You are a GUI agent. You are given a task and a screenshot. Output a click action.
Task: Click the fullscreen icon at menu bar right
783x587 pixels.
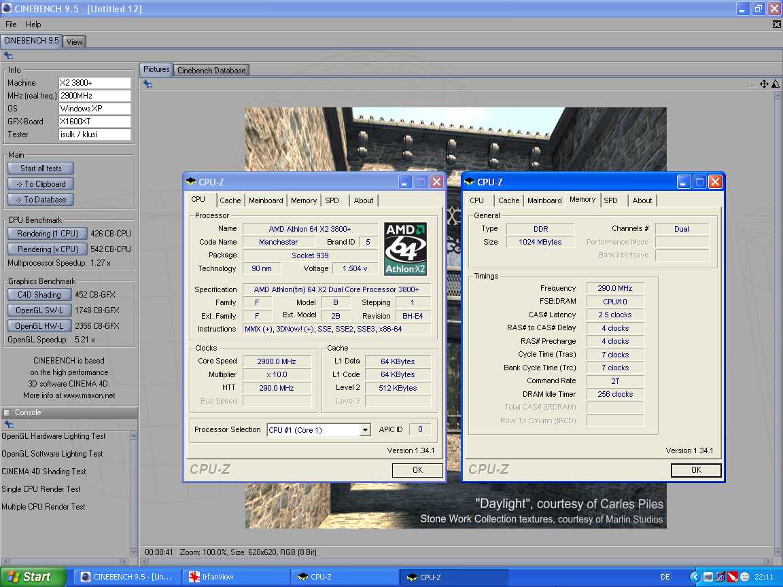[776, 24]
